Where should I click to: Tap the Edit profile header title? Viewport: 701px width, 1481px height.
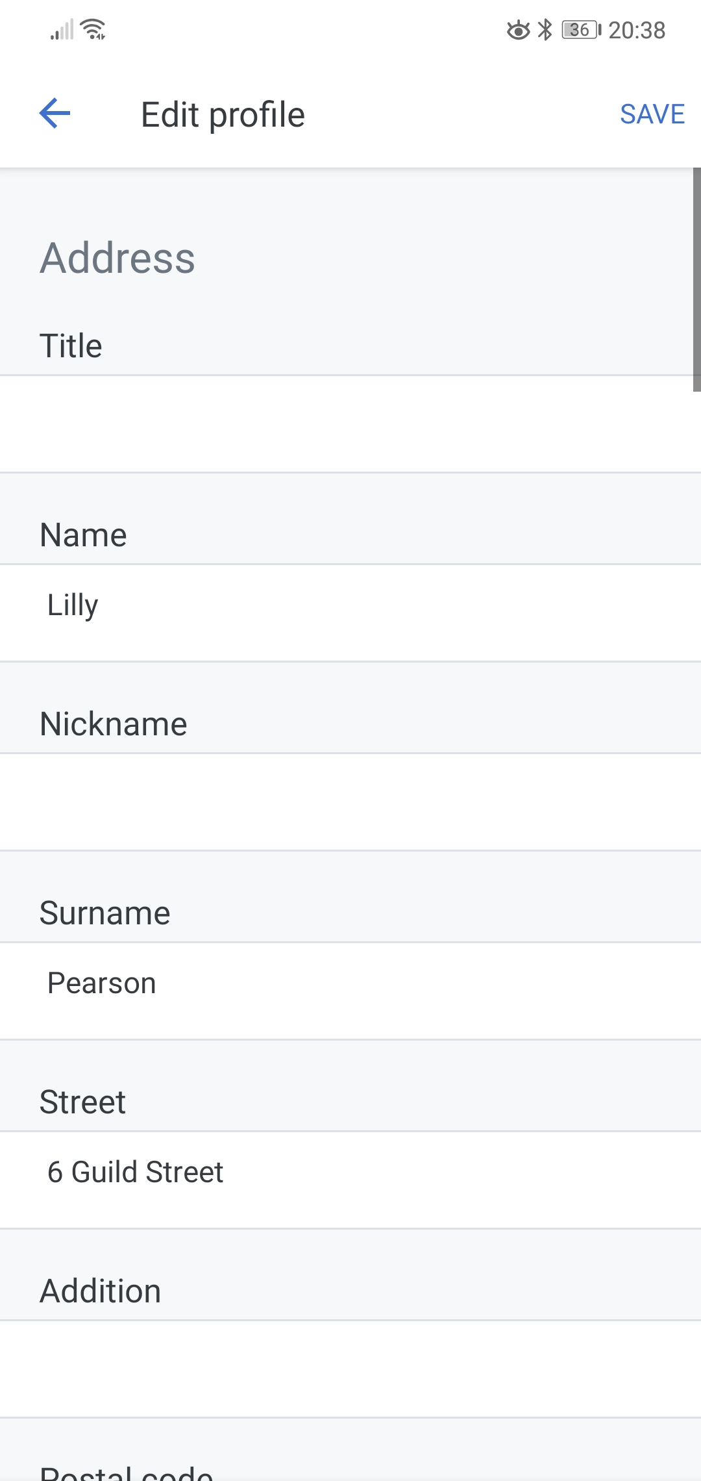pos(223,115)
